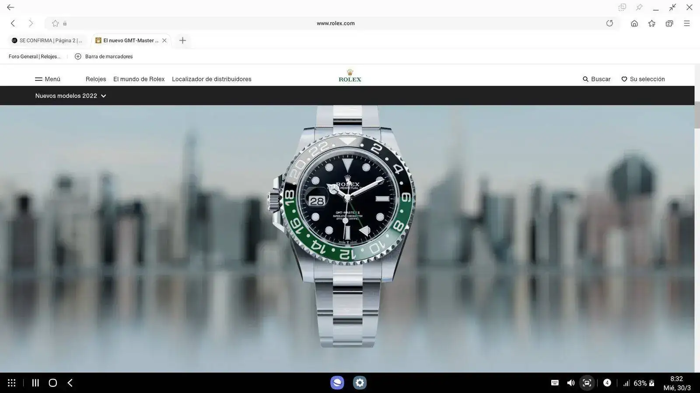Open Su selección favorites
Image resolution: width=700 pixels, height=393 pixels.
click(643, 79)
